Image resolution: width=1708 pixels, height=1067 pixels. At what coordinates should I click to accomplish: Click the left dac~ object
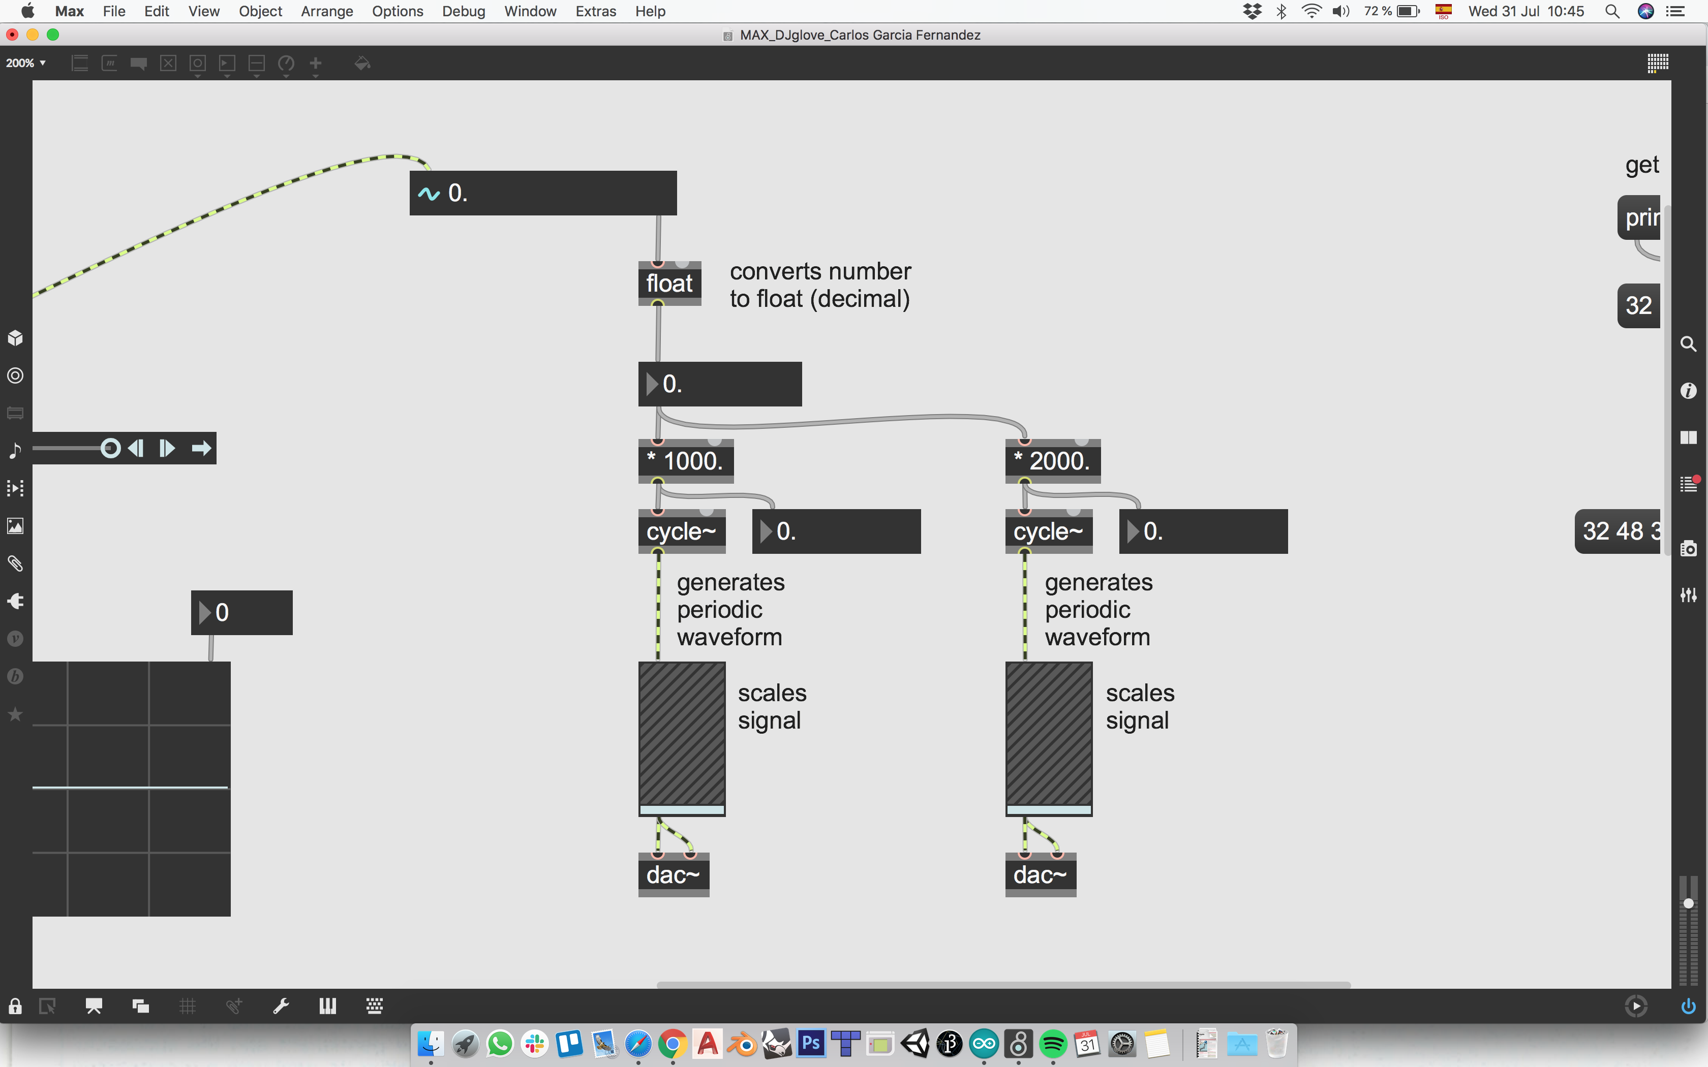pos(674,875)
